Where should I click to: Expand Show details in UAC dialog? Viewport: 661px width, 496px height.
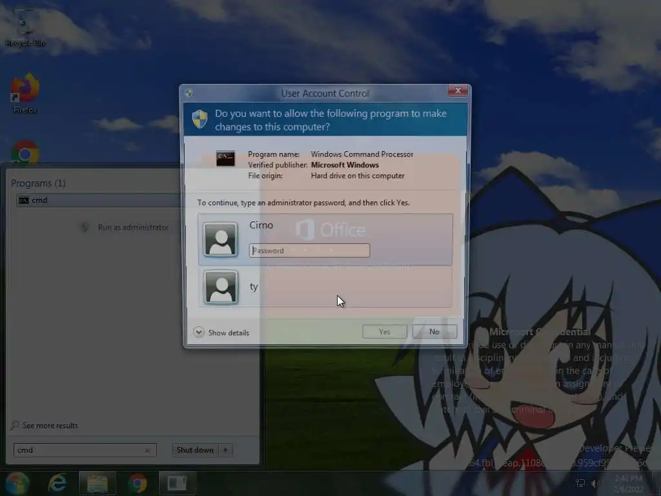click(221, 333)
